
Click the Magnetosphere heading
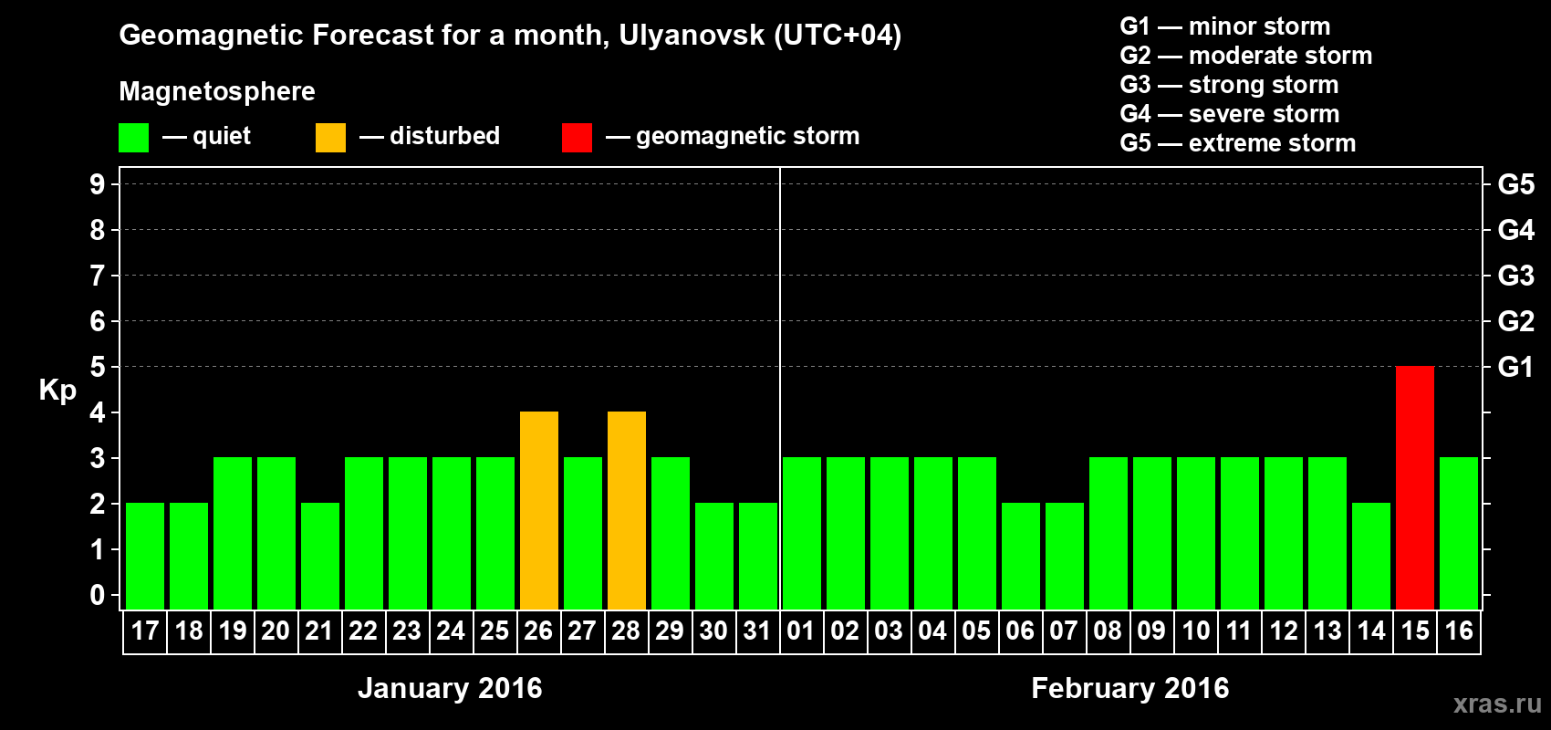tap(217, 92)
